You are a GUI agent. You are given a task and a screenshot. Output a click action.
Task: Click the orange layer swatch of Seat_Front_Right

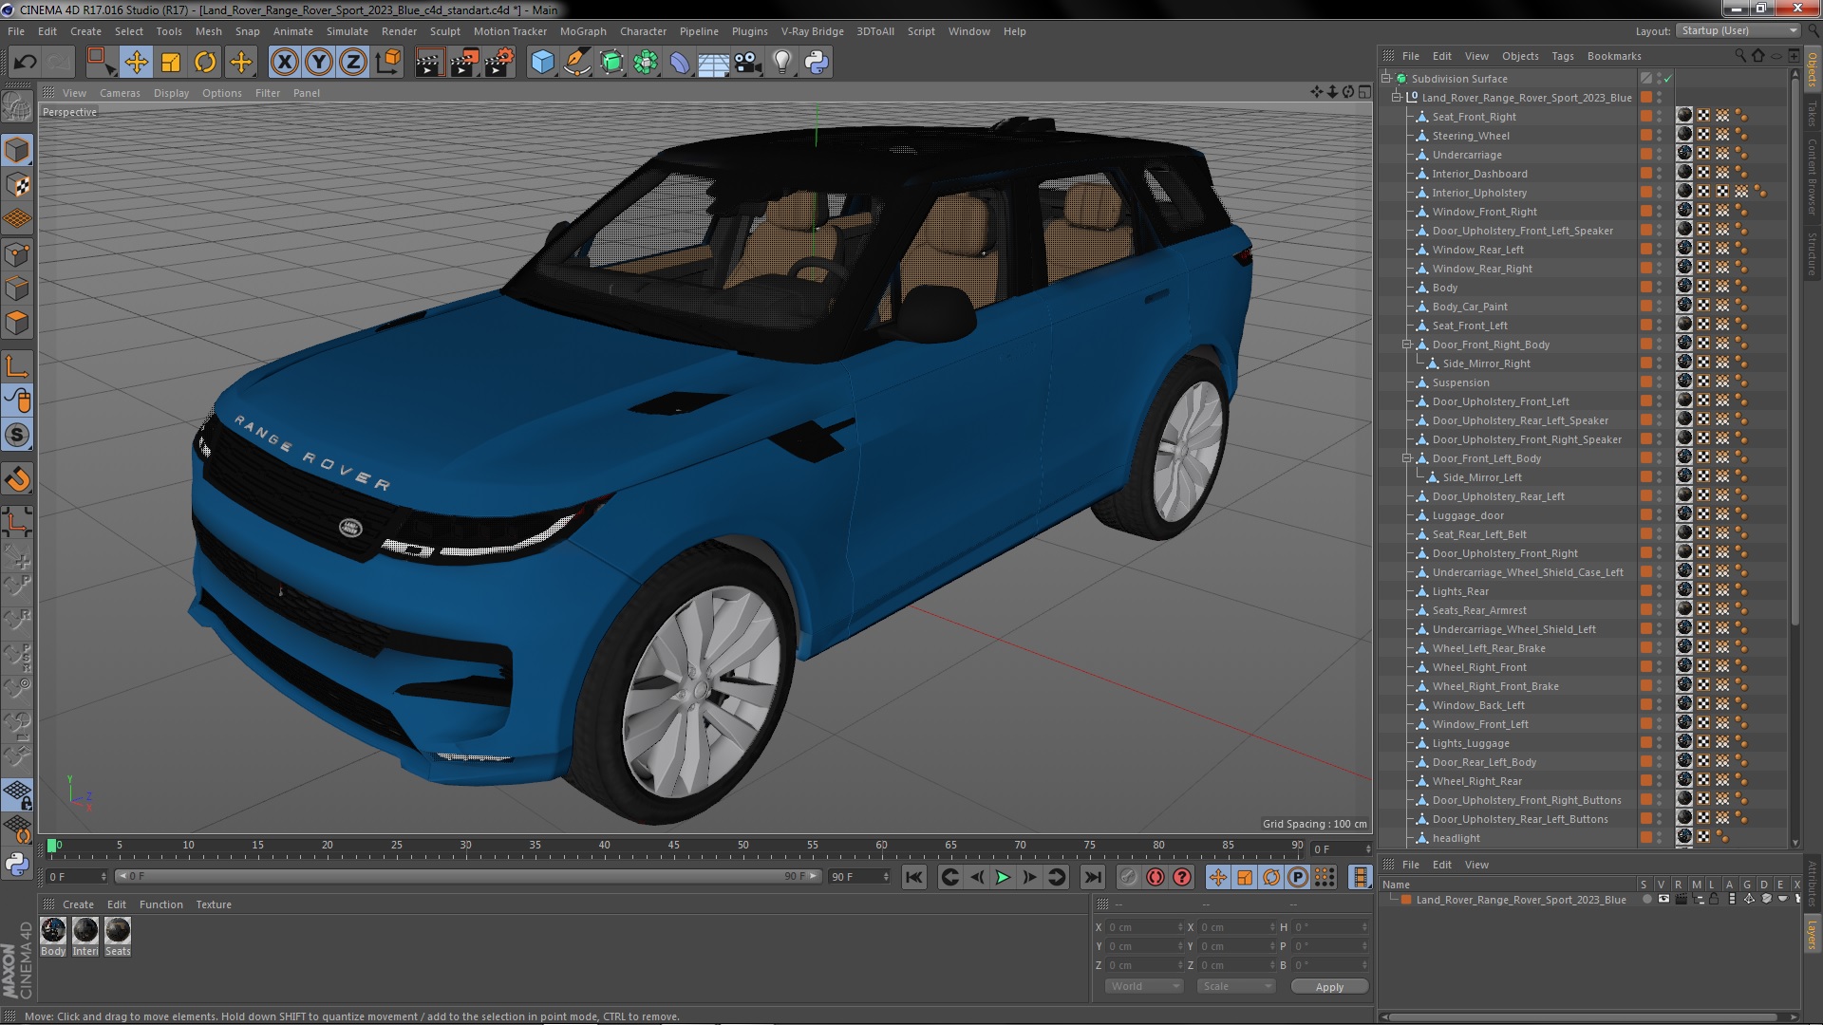pyautogui.click(x=1646, y=117)
